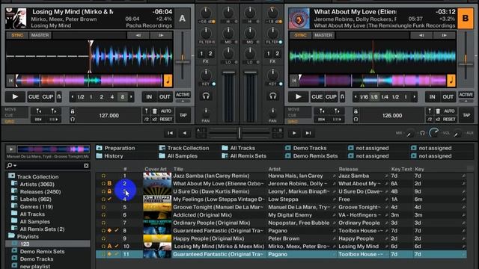Jump to track start on Deck A stripe
The image size is (479, 269).
click(x=10, y=81)
